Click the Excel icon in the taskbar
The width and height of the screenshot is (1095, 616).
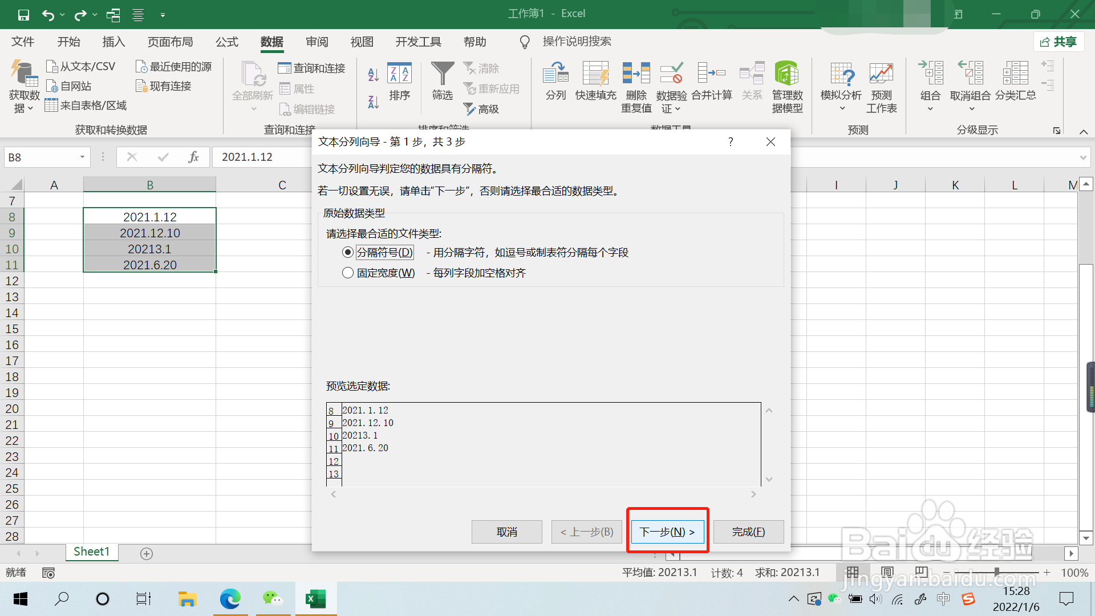[x=315, y=599]
